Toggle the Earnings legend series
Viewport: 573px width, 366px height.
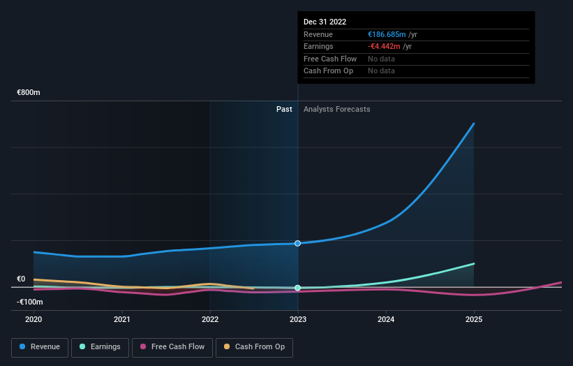(x=100, y=347)
